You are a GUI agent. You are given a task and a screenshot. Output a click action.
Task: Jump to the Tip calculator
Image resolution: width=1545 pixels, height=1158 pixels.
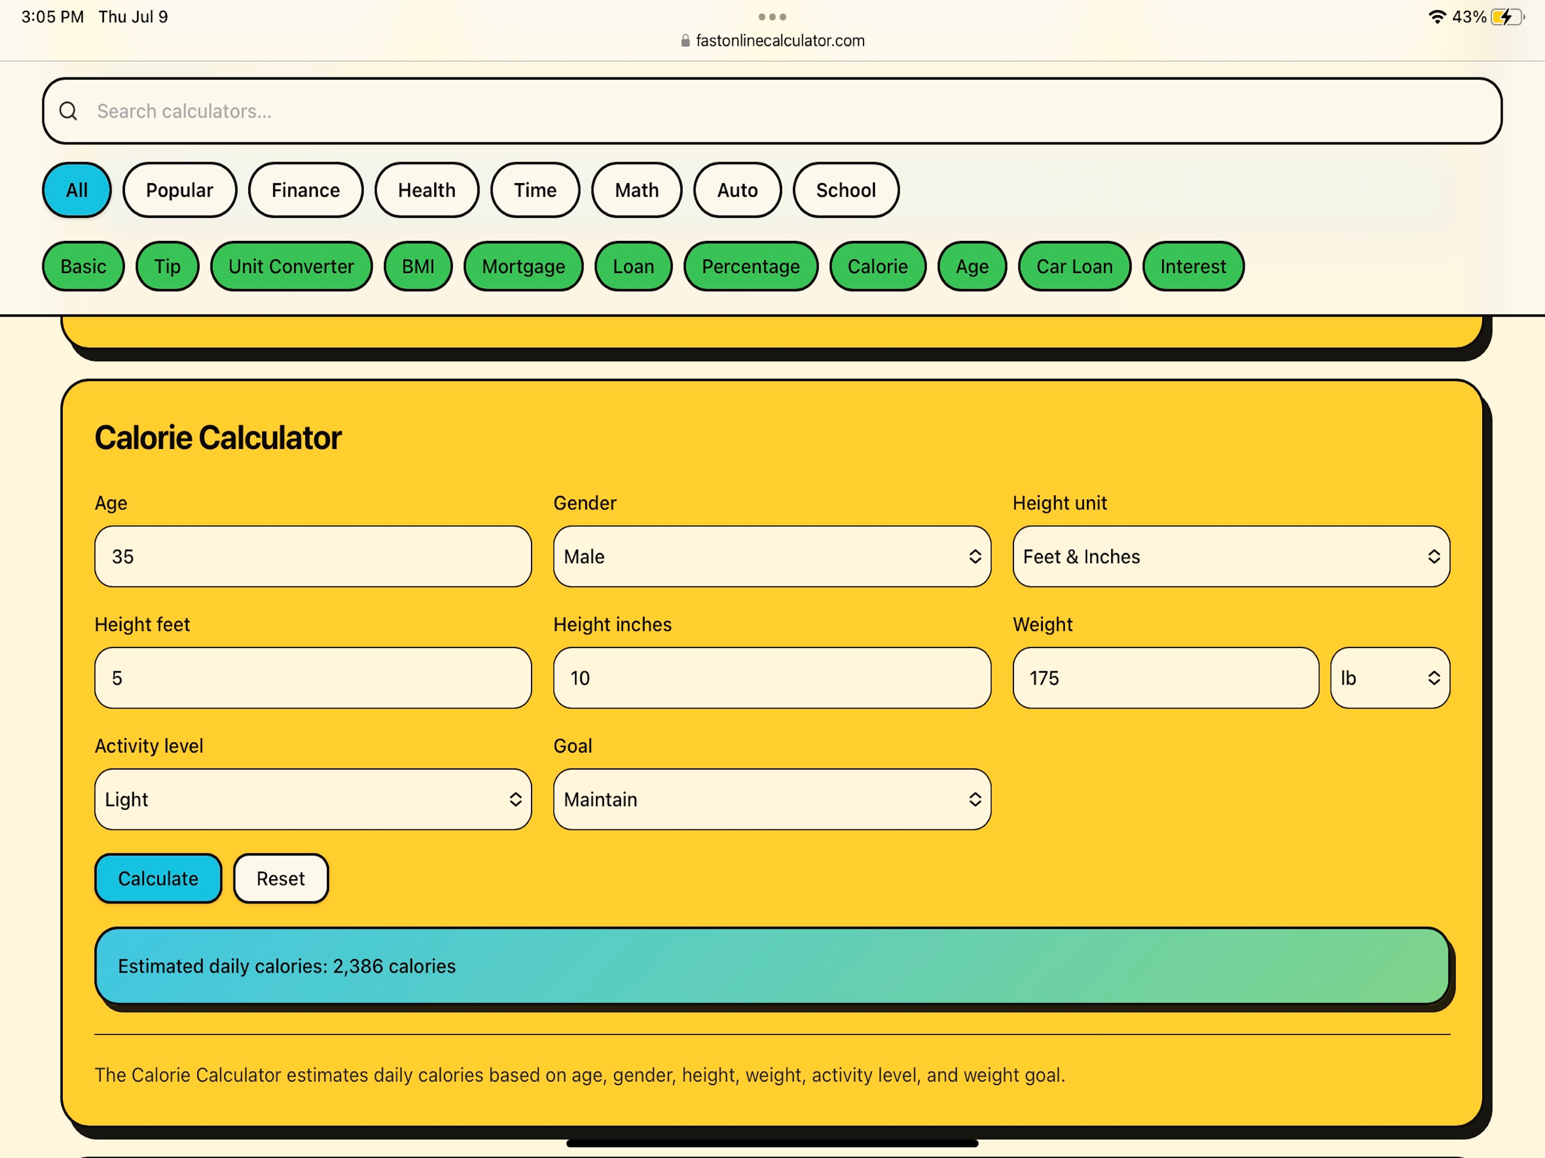tap(167, 266)
